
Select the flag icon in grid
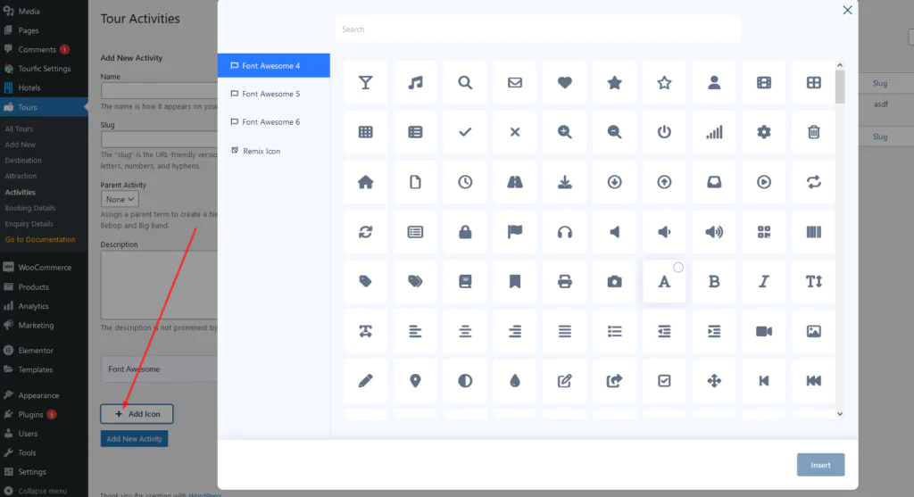tap(515, 232)
